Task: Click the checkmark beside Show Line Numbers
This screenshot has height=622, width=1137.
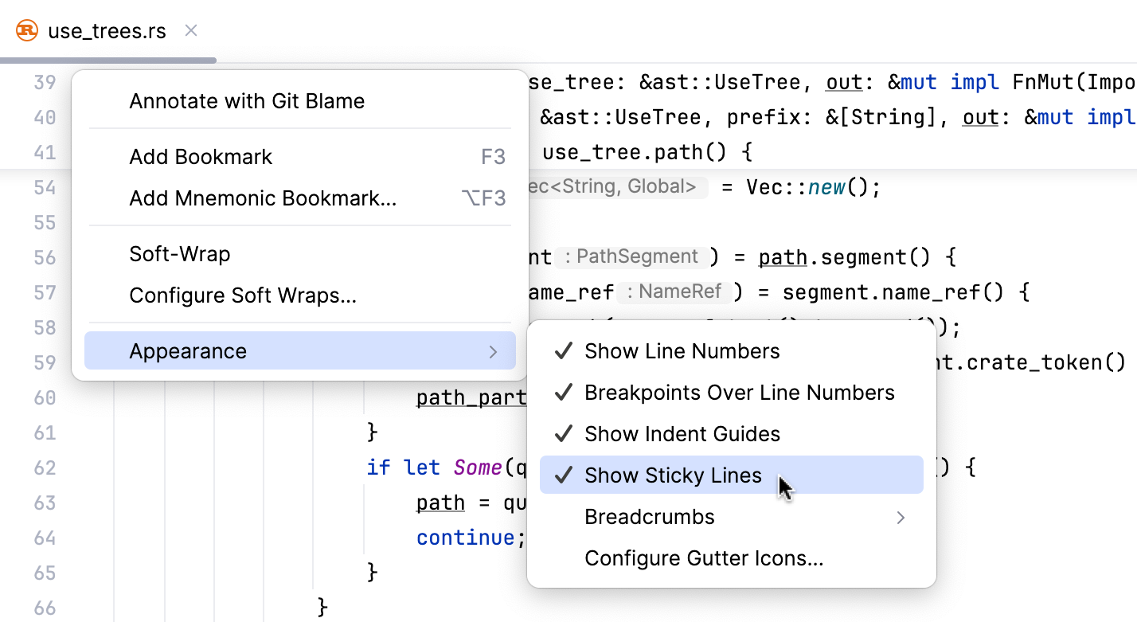Action: [x=563, y=350]
